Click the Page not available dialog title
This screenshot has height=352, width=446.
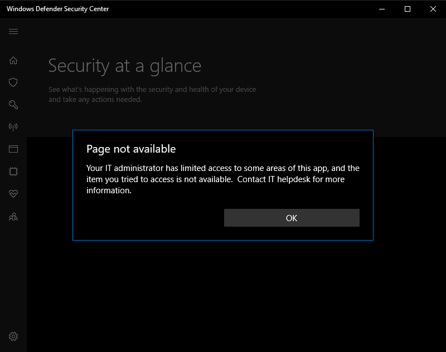130,149
